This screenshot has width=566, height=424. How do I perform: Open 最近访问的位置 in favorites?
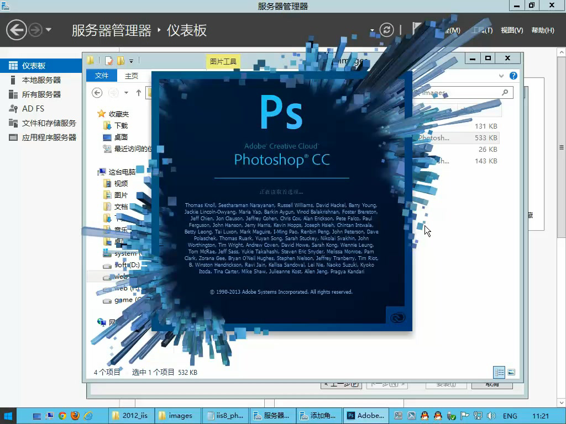(127, 149)
